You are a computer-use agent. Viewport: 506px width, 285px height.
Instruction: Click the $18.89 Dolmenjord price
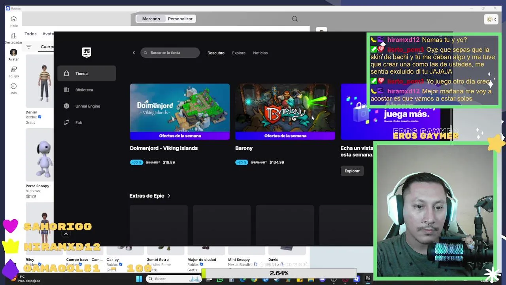coord(169,162)
